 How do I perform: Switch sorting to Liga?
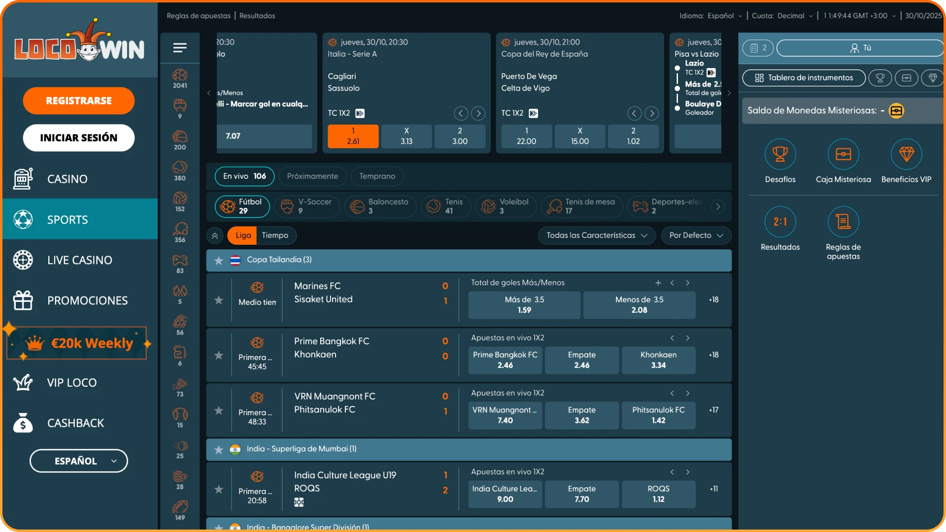[x=243, y=235]
